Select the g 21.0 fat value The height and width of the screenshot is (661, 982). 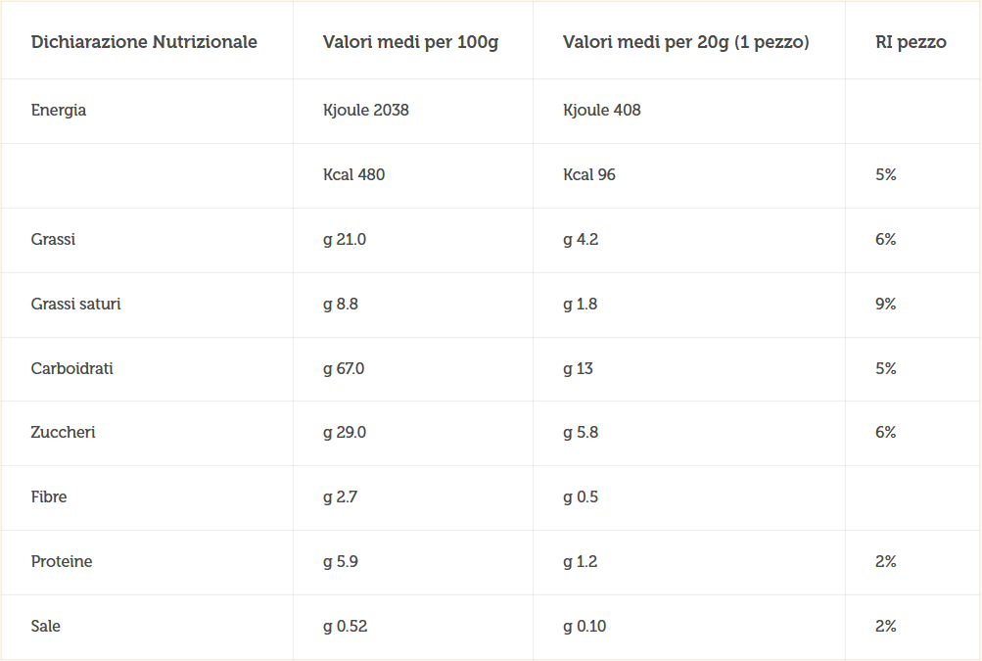(x=345, y=240)
